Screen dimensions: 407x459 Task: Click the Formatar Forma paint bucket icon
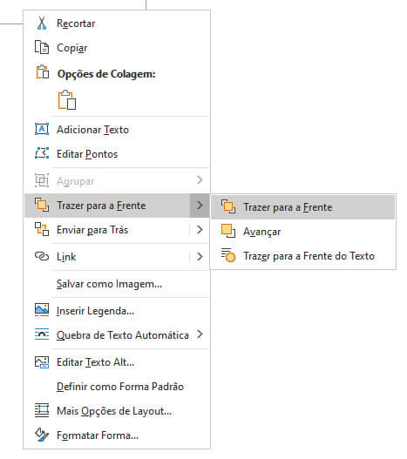[x=42, y=435]
